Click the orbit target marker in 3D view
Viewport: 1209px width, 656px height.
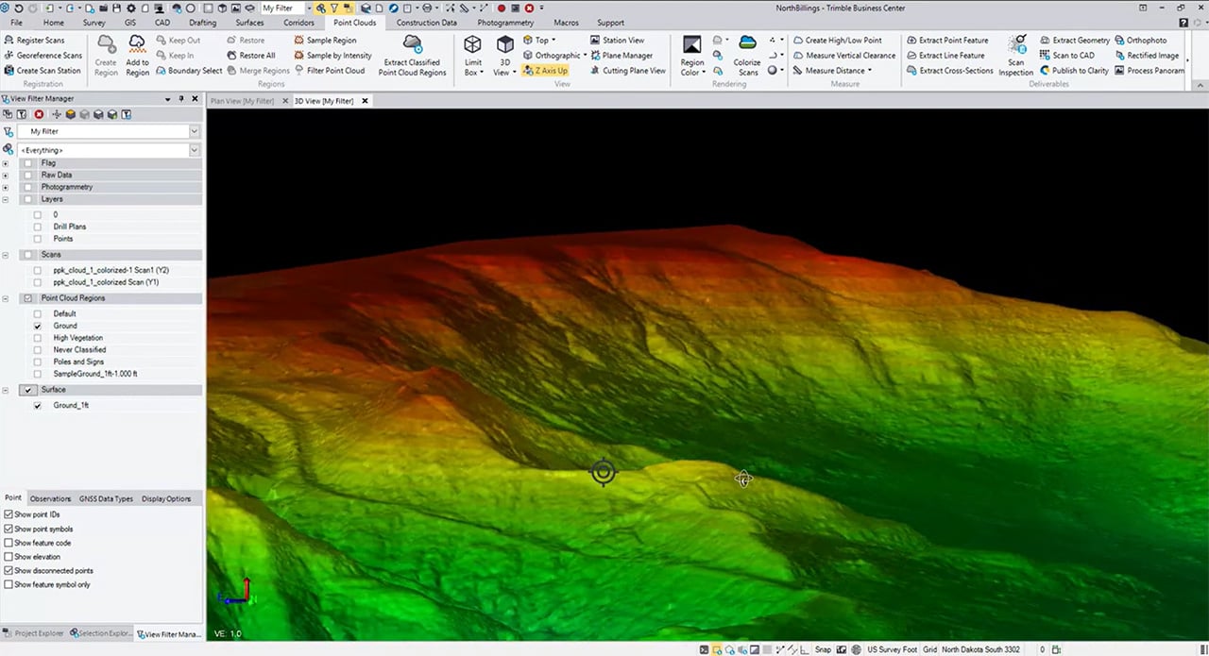[x=604, y=472]
